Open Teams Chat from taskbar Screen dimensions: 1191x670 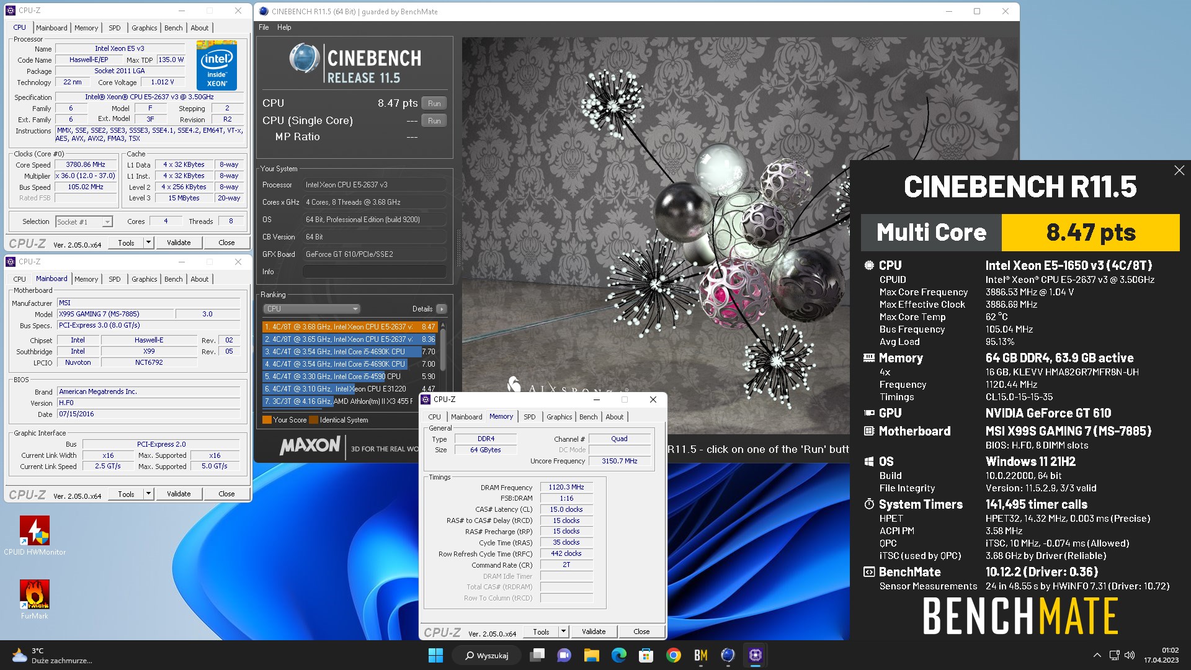[x=564, y=655]
